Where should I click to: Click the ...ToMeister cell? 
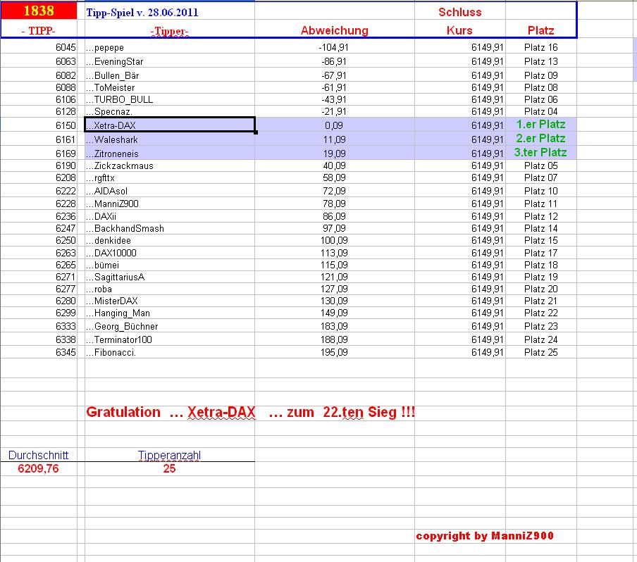169,87
